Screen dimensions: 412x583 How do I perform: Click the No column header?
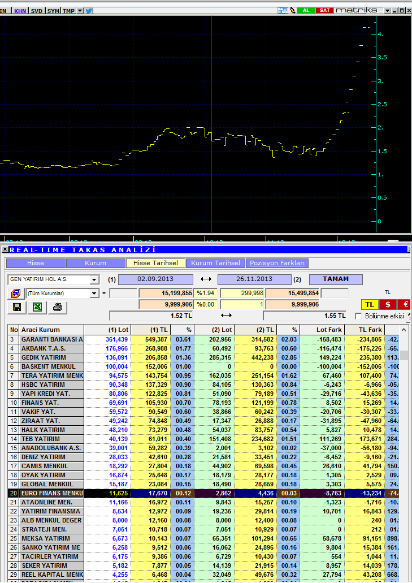coord(14,330)
